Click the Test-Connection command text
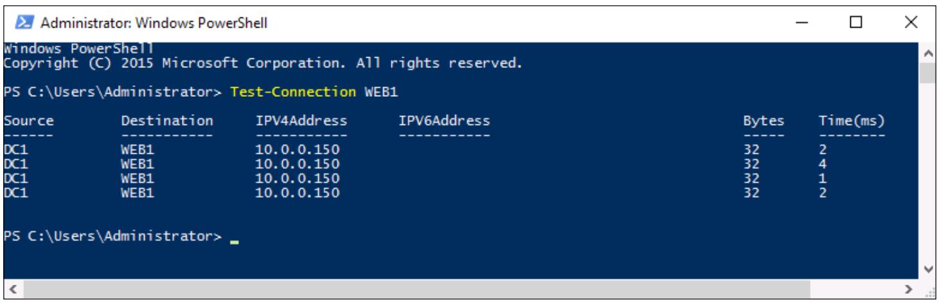The image size is (939, 304). (x=293, y=92)
